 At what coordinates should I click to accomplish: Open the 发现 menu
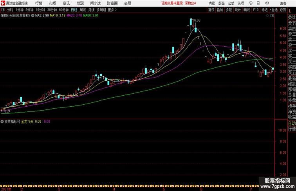80,3
